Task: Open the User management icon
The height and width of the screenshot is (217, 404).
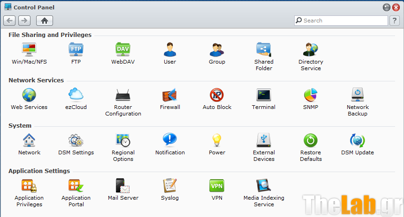Action: pyautogui.click(x=170, y=50)
